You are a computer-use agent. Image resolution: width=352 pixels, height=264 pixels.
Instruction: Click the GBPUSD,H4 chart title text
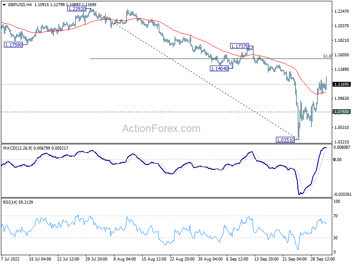coord(20,4)
